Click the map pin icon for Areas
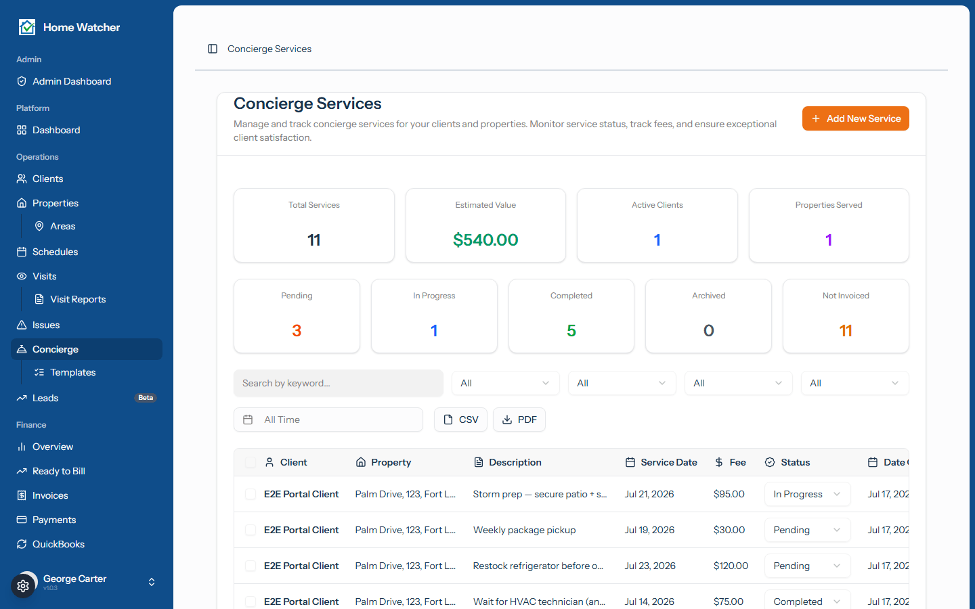Image resolution: width=975 pixels, height=609 pixels. (x=39, y=226)
